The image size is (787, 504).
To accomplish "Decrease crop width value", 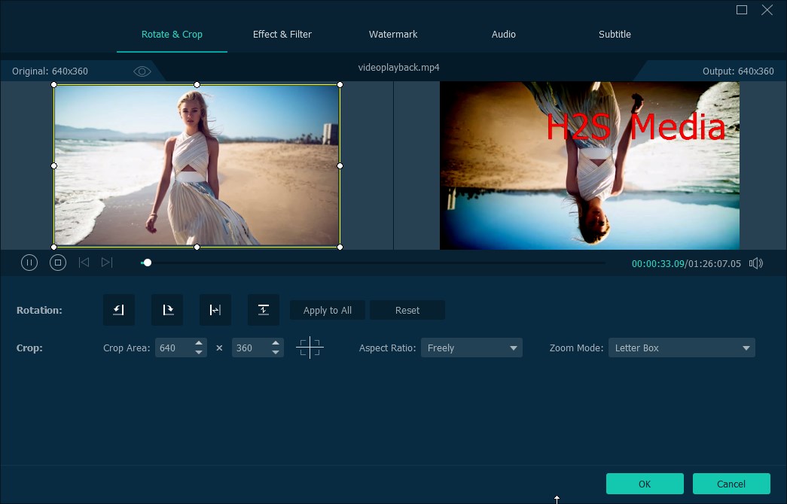I will click(199, 353).
